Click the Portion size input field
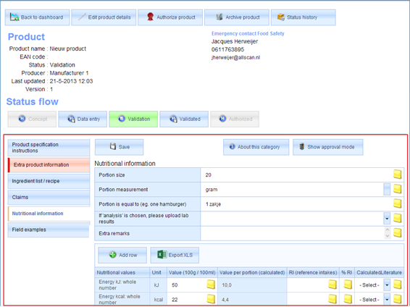 (x=297, y=175)
